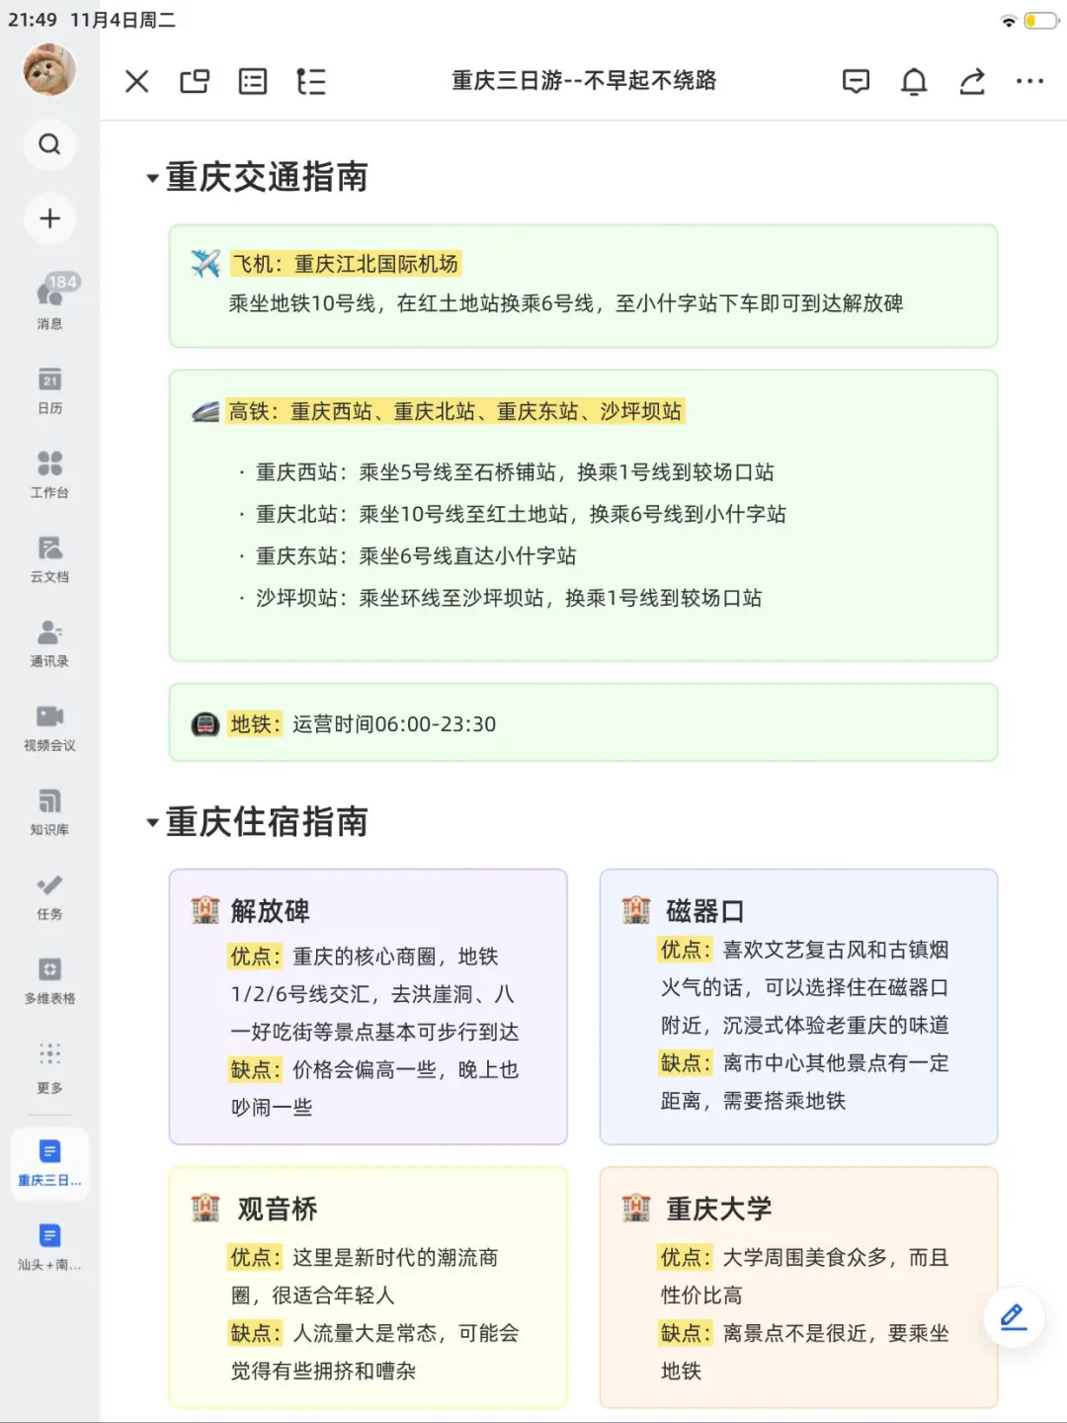The height and width of the screenshot is (1423, 1067).
Task: Click the metro emoji icon
Action: [205, 724]
